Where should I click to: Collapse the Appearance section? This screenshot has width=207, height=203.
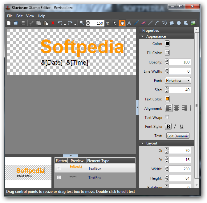point(142,36)
